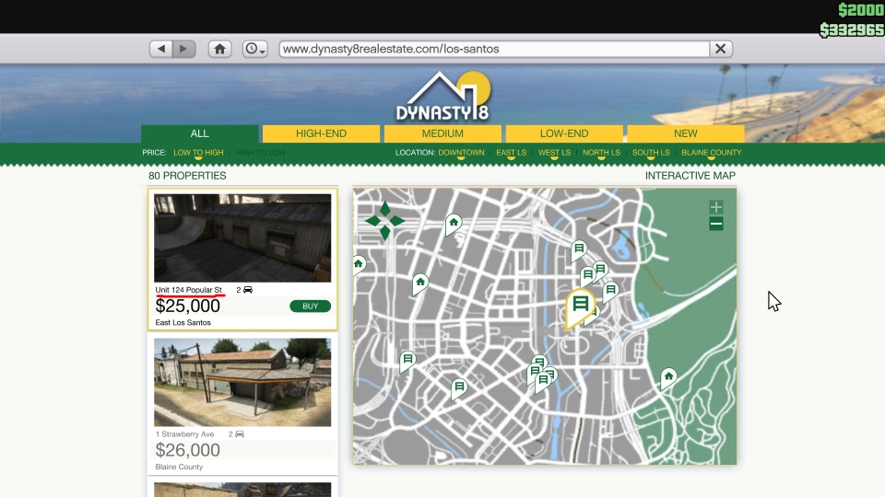Open the 1 Strawberry Ave property photo

[242, 382]
